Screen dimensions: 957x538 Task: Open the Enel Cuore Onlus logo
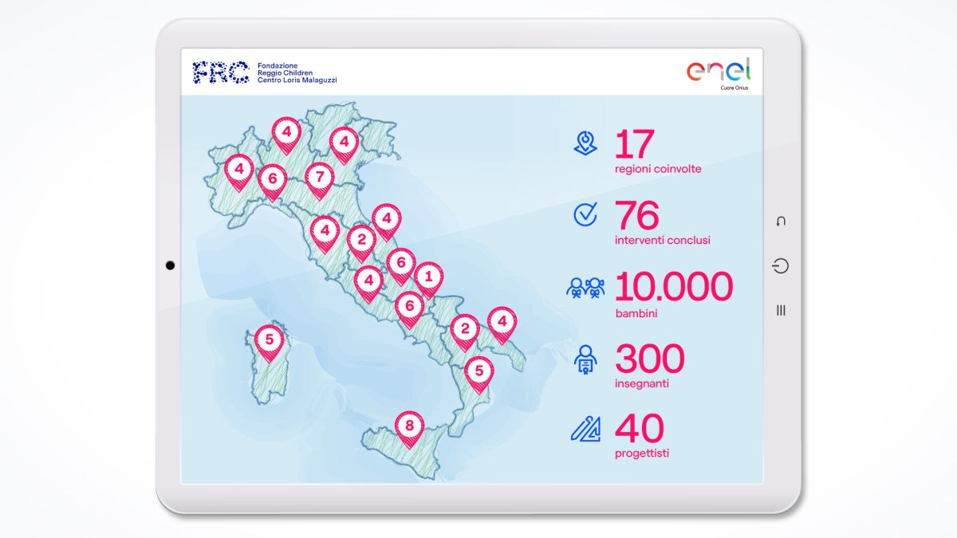(x=719, y=75)
